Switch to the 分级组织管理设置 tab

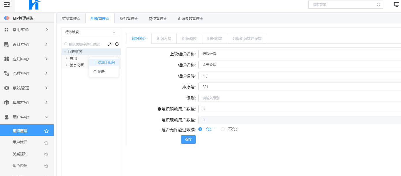click(247, 38)
